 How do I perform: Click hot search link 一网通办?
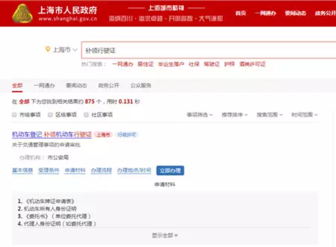click(123, 64)
